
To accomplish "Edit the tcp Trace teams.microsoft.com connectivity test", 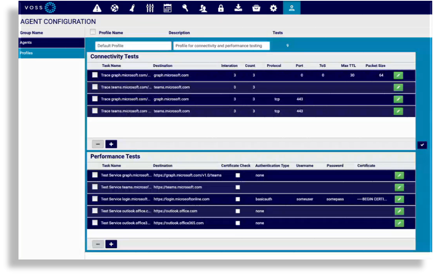I will [398, 111].
